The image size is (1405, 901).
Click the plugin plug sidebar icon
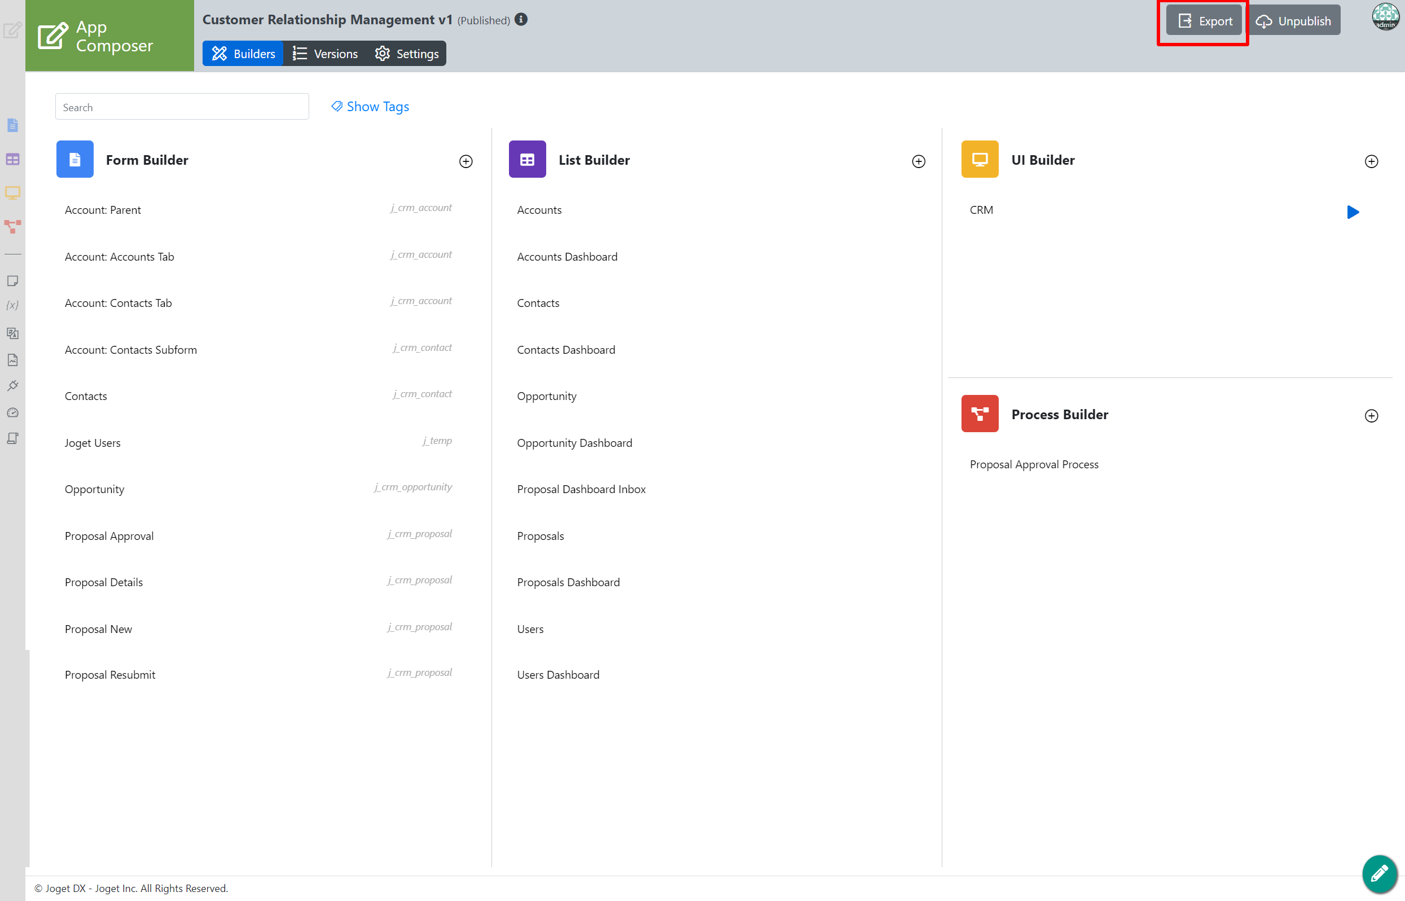12,385
